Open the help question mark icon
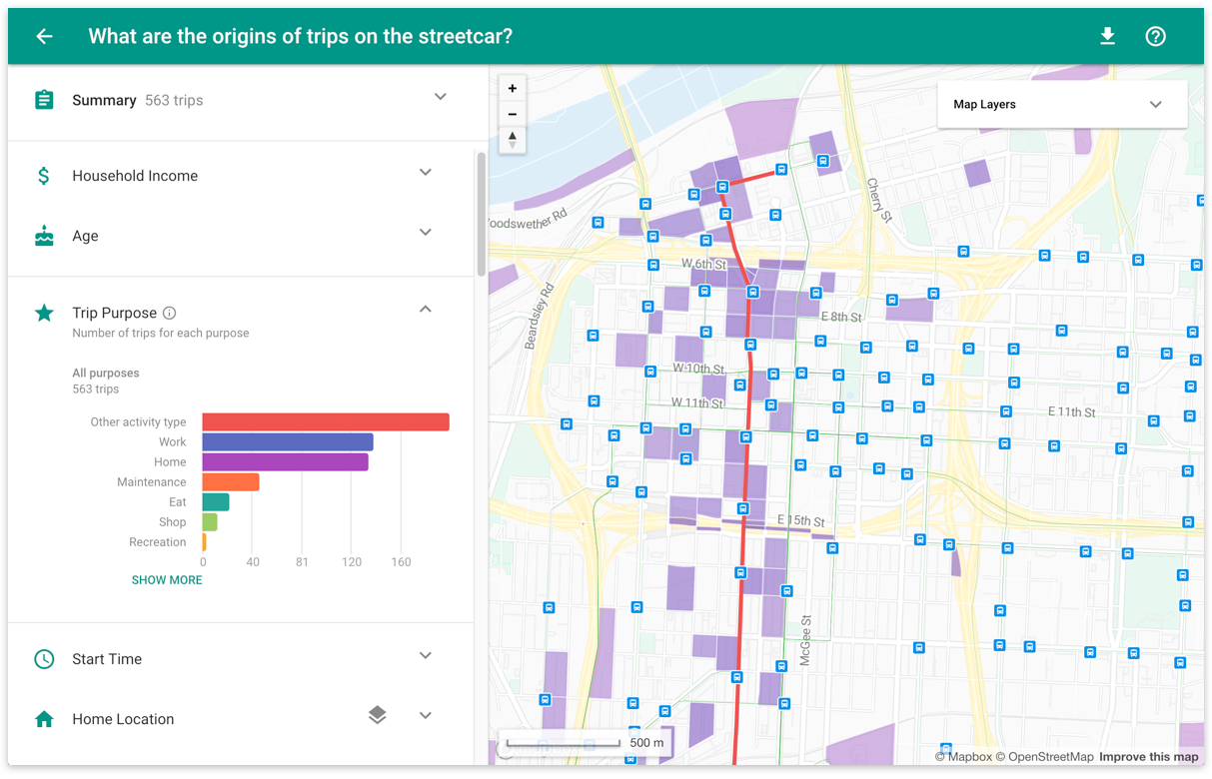Image resolution: width=1212 pixels, height=779 pixels. pyautogui.click(x=1155, y=37)
